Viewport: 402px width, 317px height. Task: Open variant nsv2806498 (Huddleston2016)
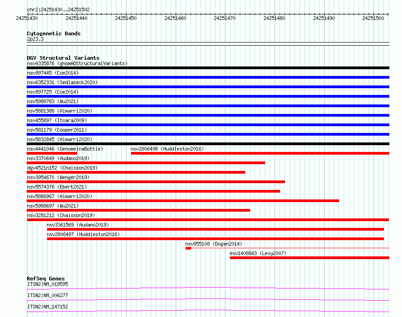pyautogui.click(x=167, y=149)
